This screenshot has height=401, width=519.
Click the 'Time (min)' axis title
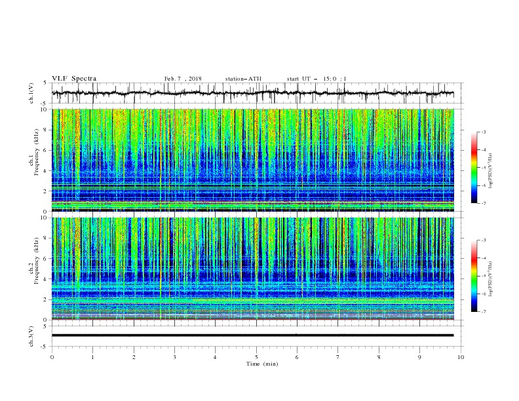(x=262, y=364)
